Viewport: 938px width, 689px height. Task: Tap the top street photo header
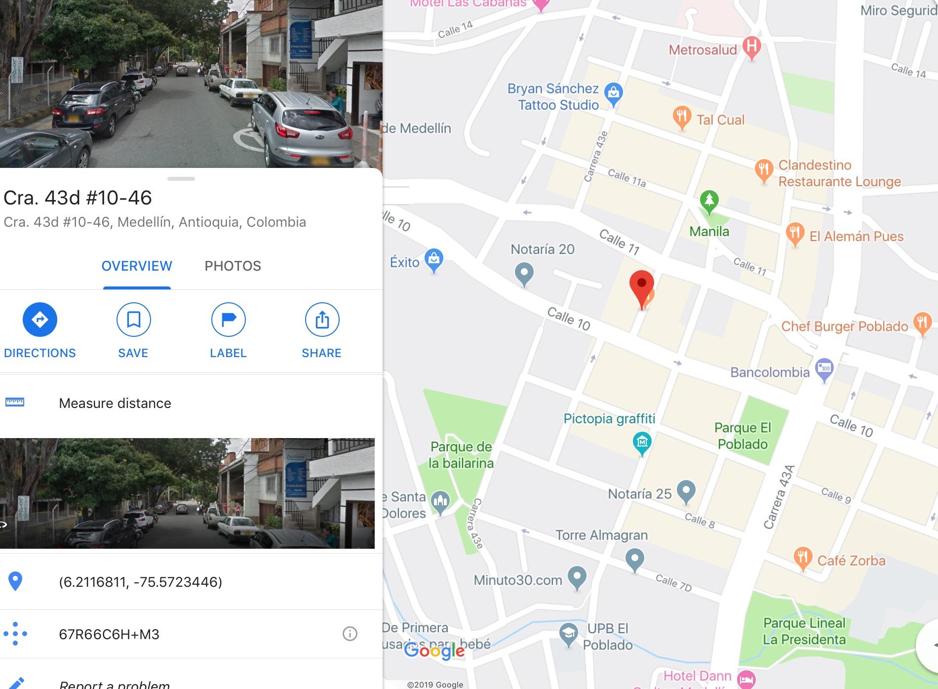(191, 84)
